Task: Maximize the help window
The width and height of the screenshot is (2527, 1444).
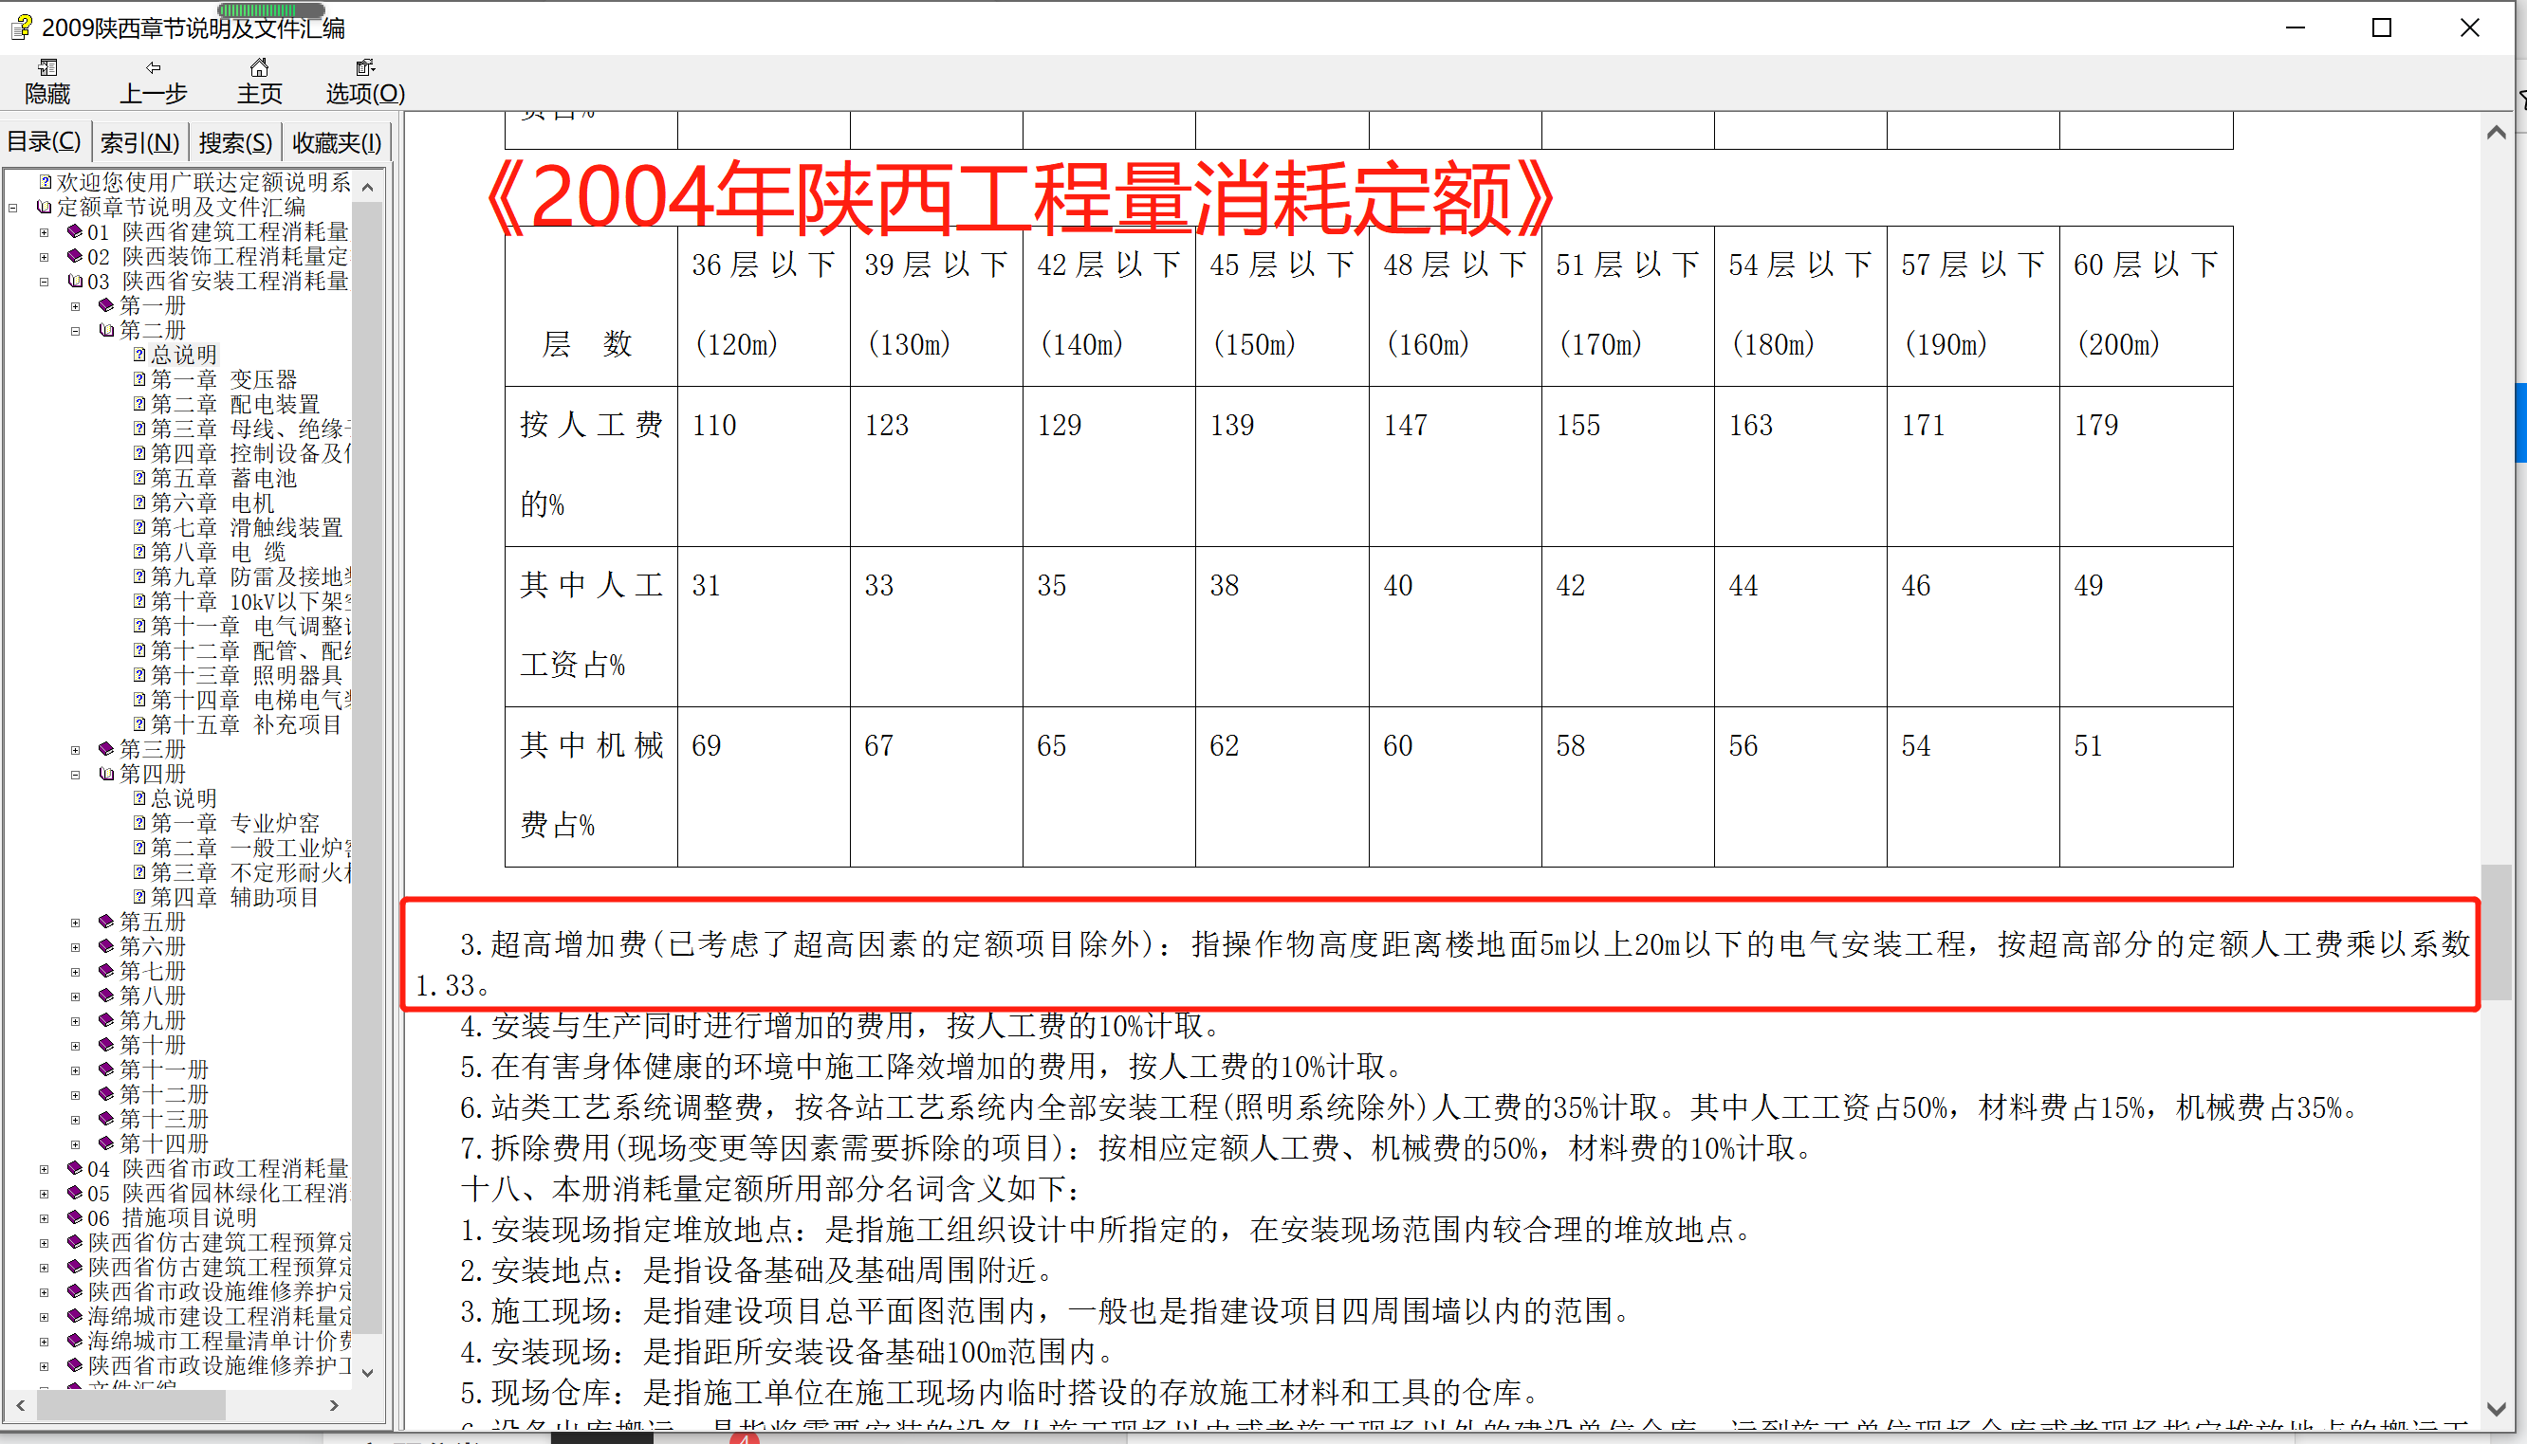Action: (2381, 27)
